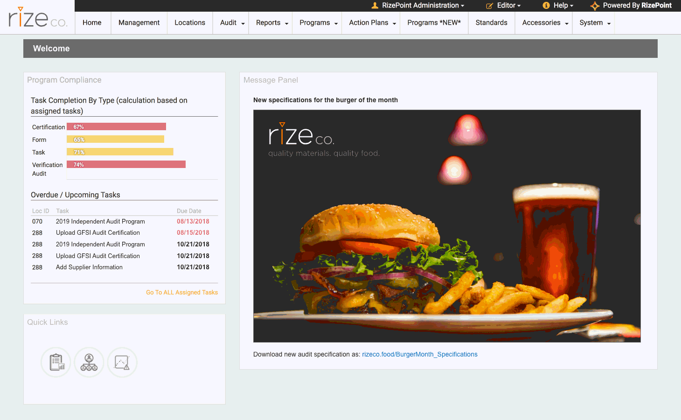This screenshot has height=420, width=681.
Task: Click the RizePoint star logo icon
Action: point(595,6)
